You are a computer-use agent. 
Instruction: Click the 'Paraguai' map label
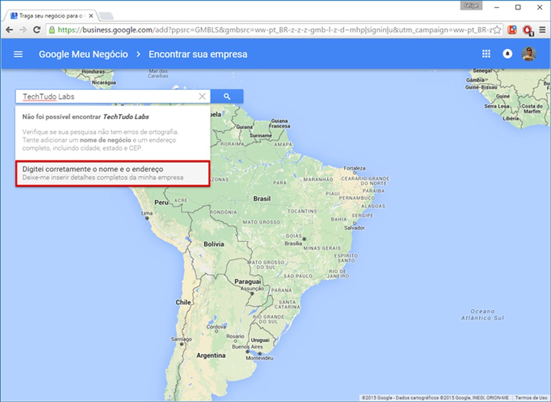click(x=248, y=282)
